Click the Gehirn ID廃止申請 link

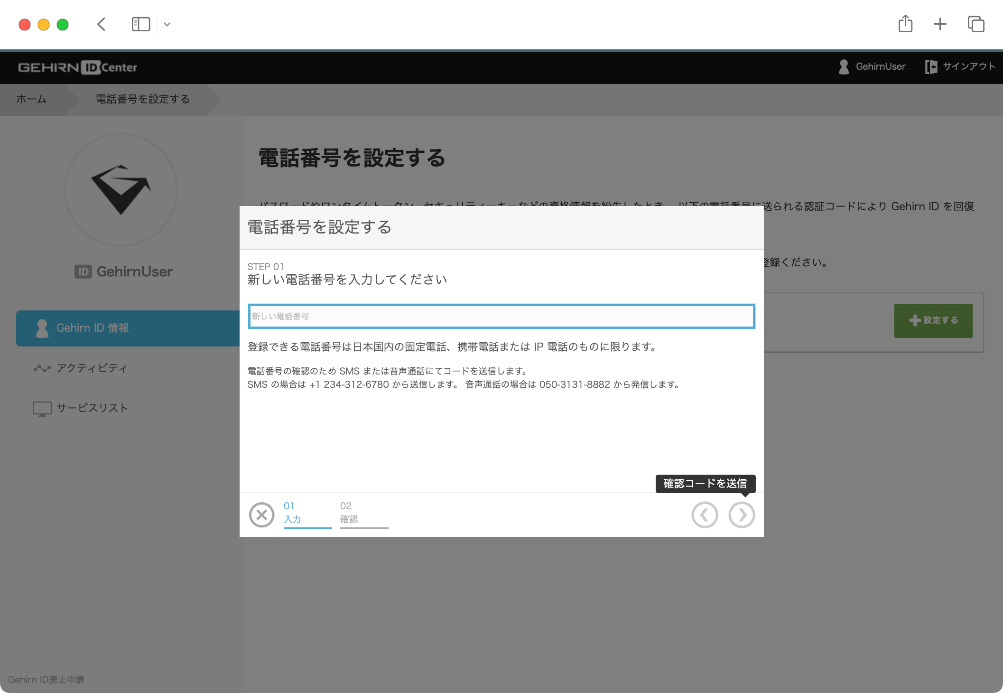46,680
